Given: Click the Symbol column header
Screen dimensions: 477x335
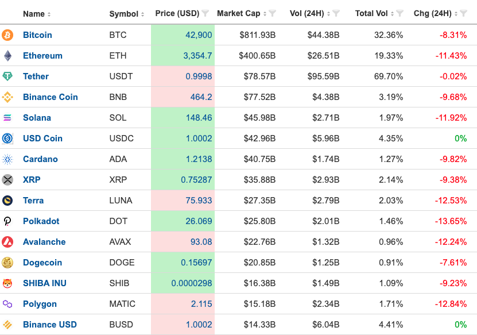Looking at the screenshot, I should tap(124, 14).
